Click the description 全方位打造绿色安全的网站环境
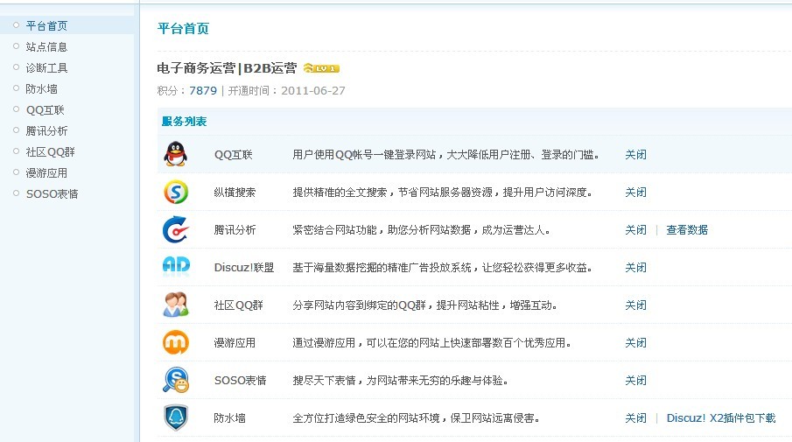 [417, 417]
